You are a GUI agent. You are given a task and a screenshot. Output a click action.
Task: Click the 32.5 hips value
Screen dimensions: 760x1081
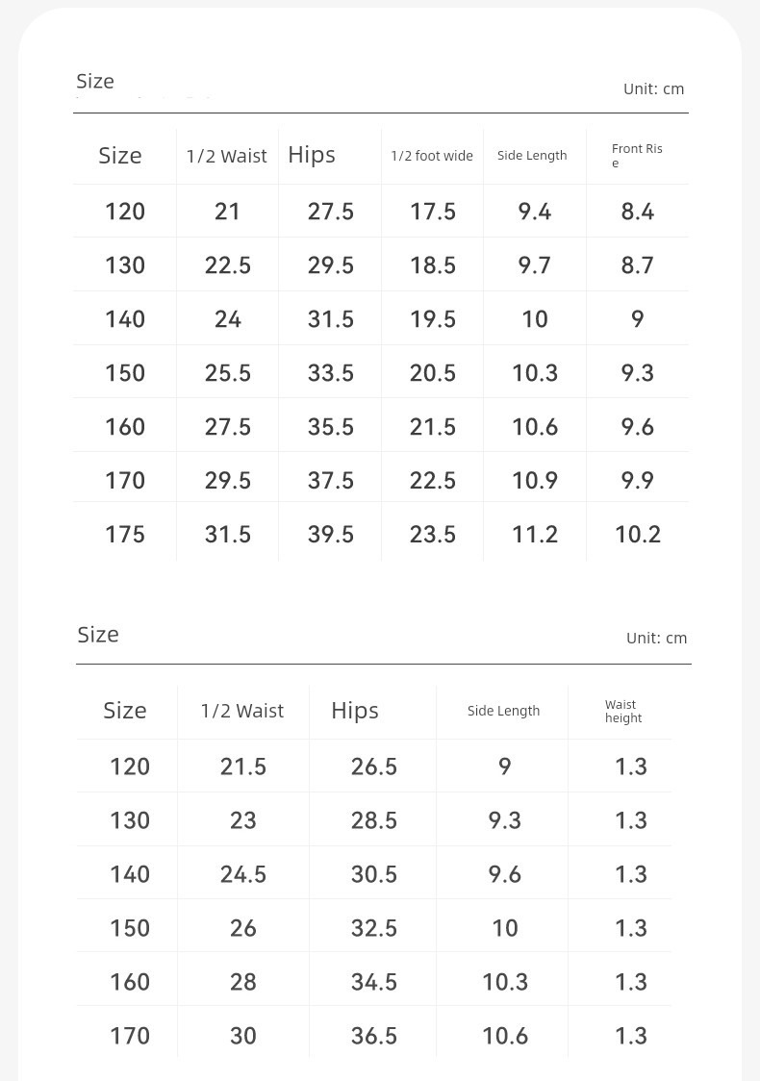coord(374,928)
